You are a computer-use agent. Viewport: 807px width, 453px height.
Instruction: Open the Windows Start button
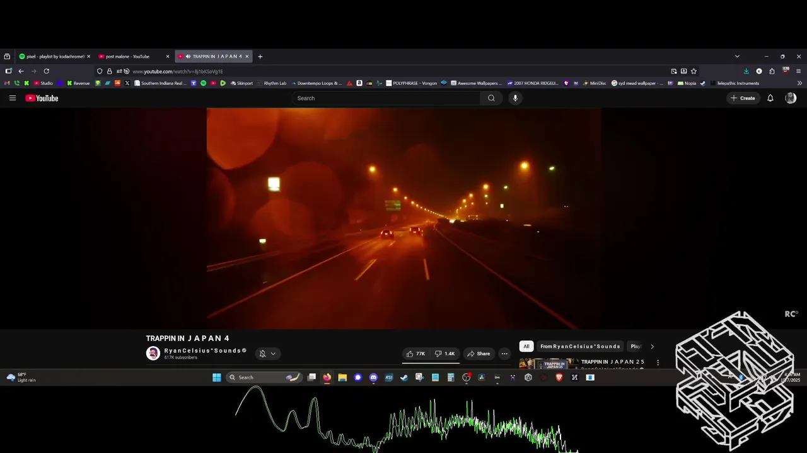point(217,377)
